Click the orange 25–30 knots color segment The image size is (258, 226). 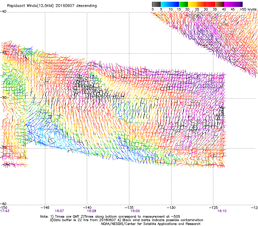coord(202,4)
